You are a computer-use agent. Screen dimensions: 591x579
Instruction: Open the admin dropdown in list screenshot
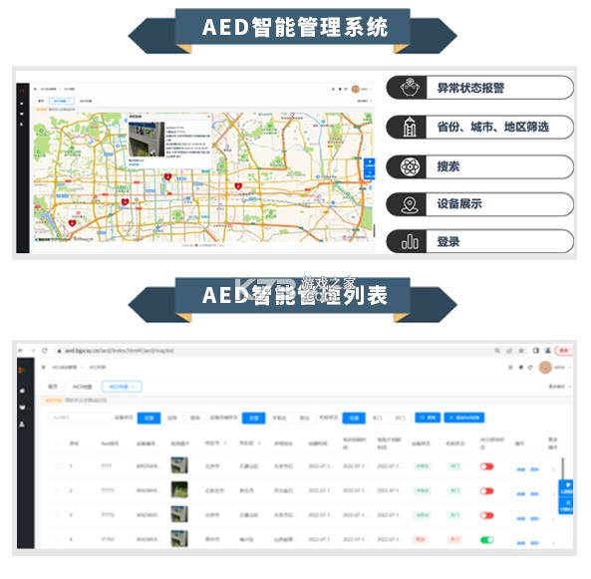(x=562, y=367)
